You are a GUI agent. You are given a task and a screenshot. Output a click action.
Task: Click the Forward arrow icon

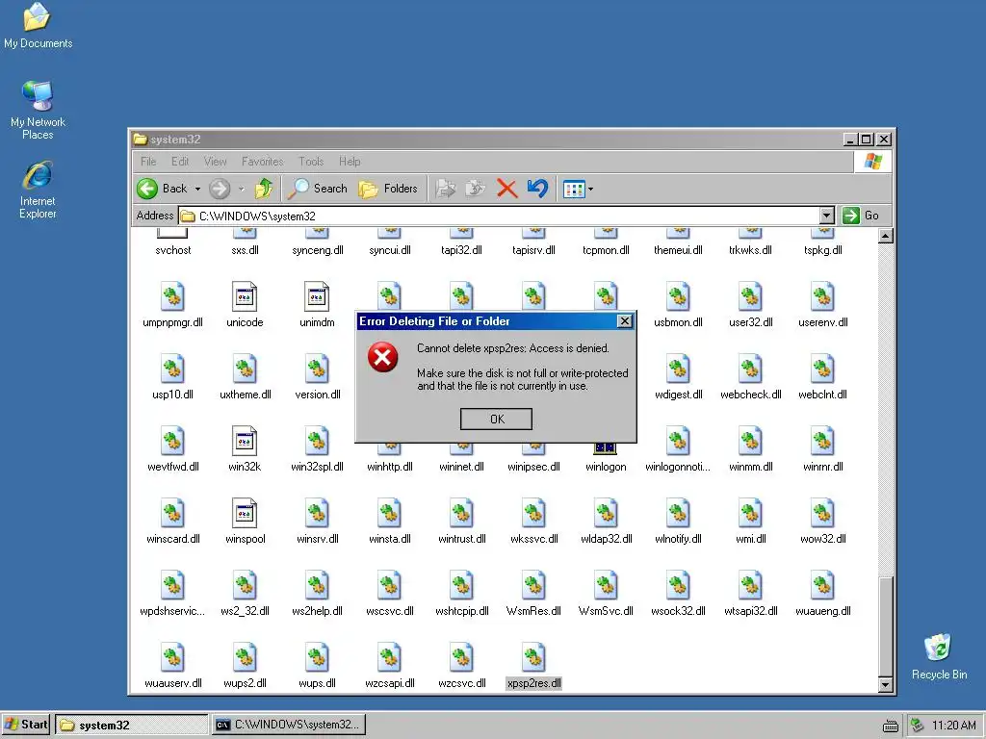[x=220, y=189]
